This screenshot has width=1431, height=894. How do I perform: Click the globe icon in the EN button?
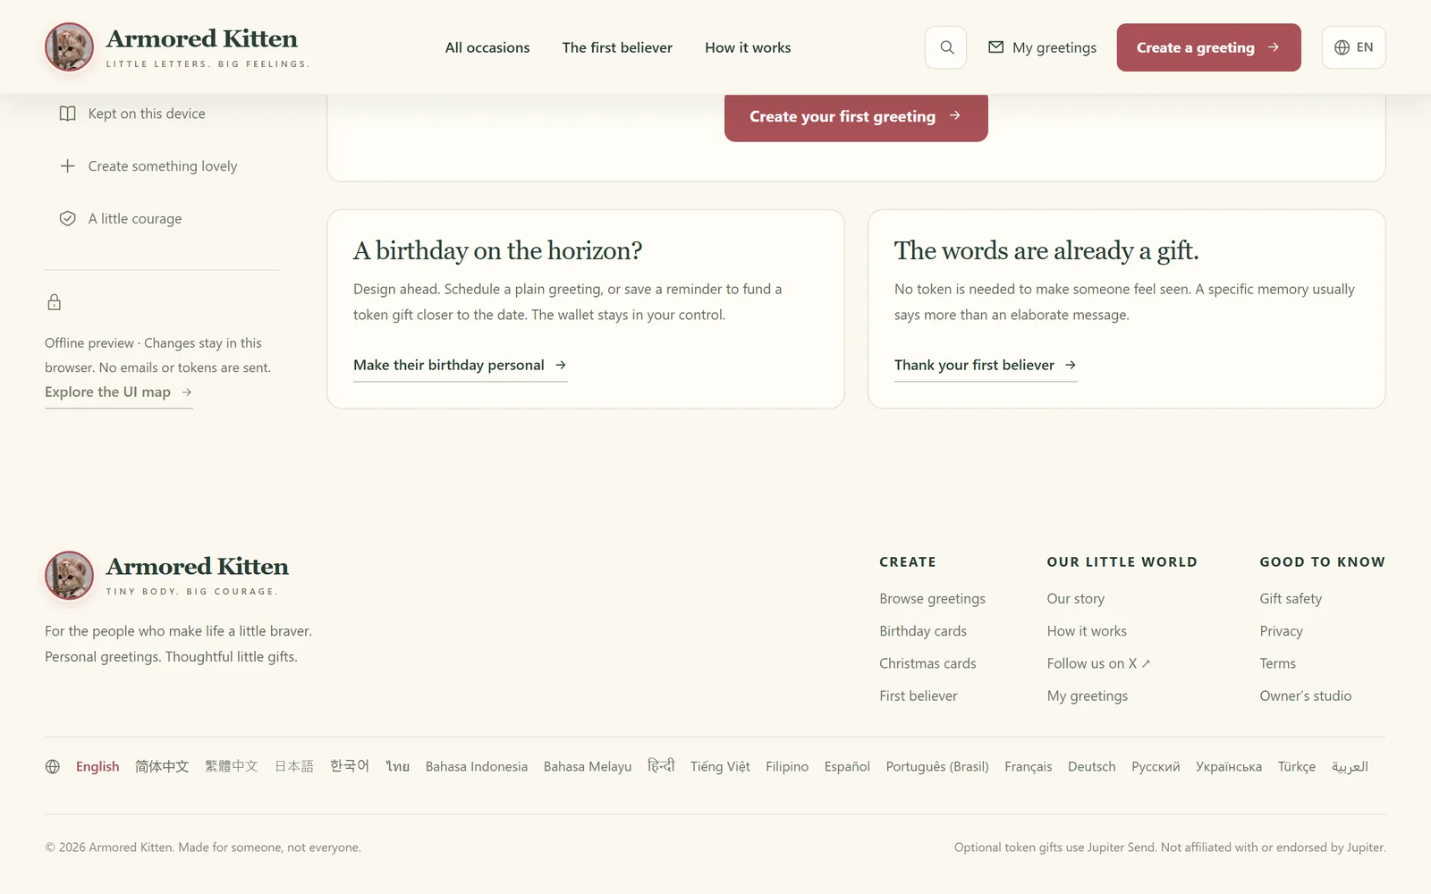[x=1342, y=47]
